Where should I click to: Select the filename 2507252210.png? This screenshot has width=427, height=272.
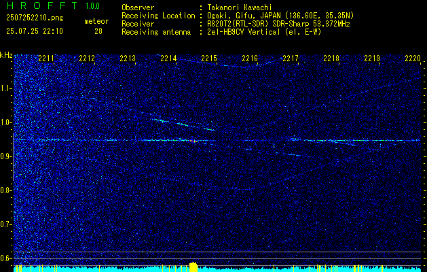(x=35, y=18)
